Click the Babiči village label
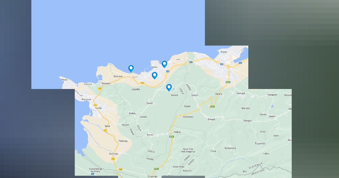Image resolution: width=339 pixels, height=178 pixels. point(272,116)
